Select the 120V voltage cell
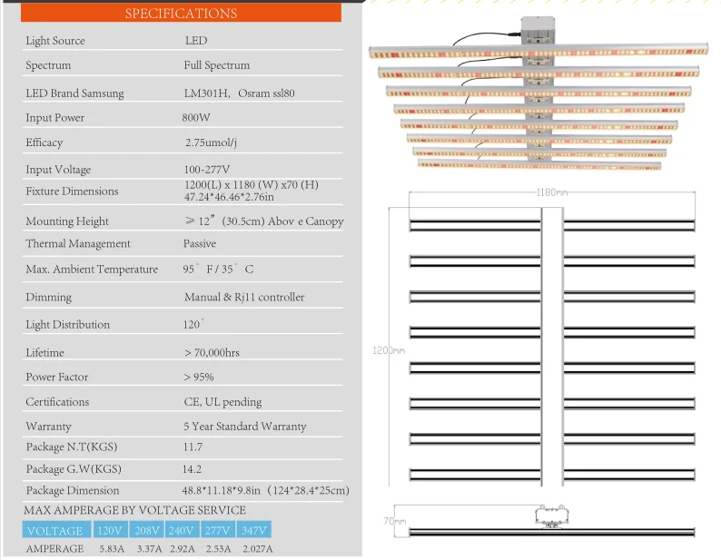Image resolution: width=721 pixels, height=560 pixels. (112, 531)
